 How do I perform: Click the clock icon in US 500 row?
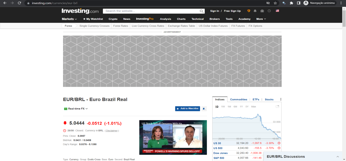(x=279, y=148)
